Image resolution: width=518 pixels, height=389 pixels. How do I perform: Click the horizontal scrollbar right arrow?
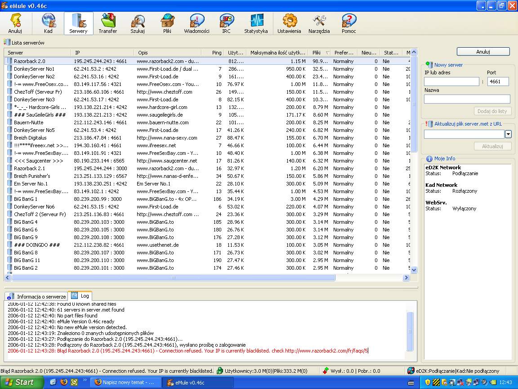pos(406,278)
